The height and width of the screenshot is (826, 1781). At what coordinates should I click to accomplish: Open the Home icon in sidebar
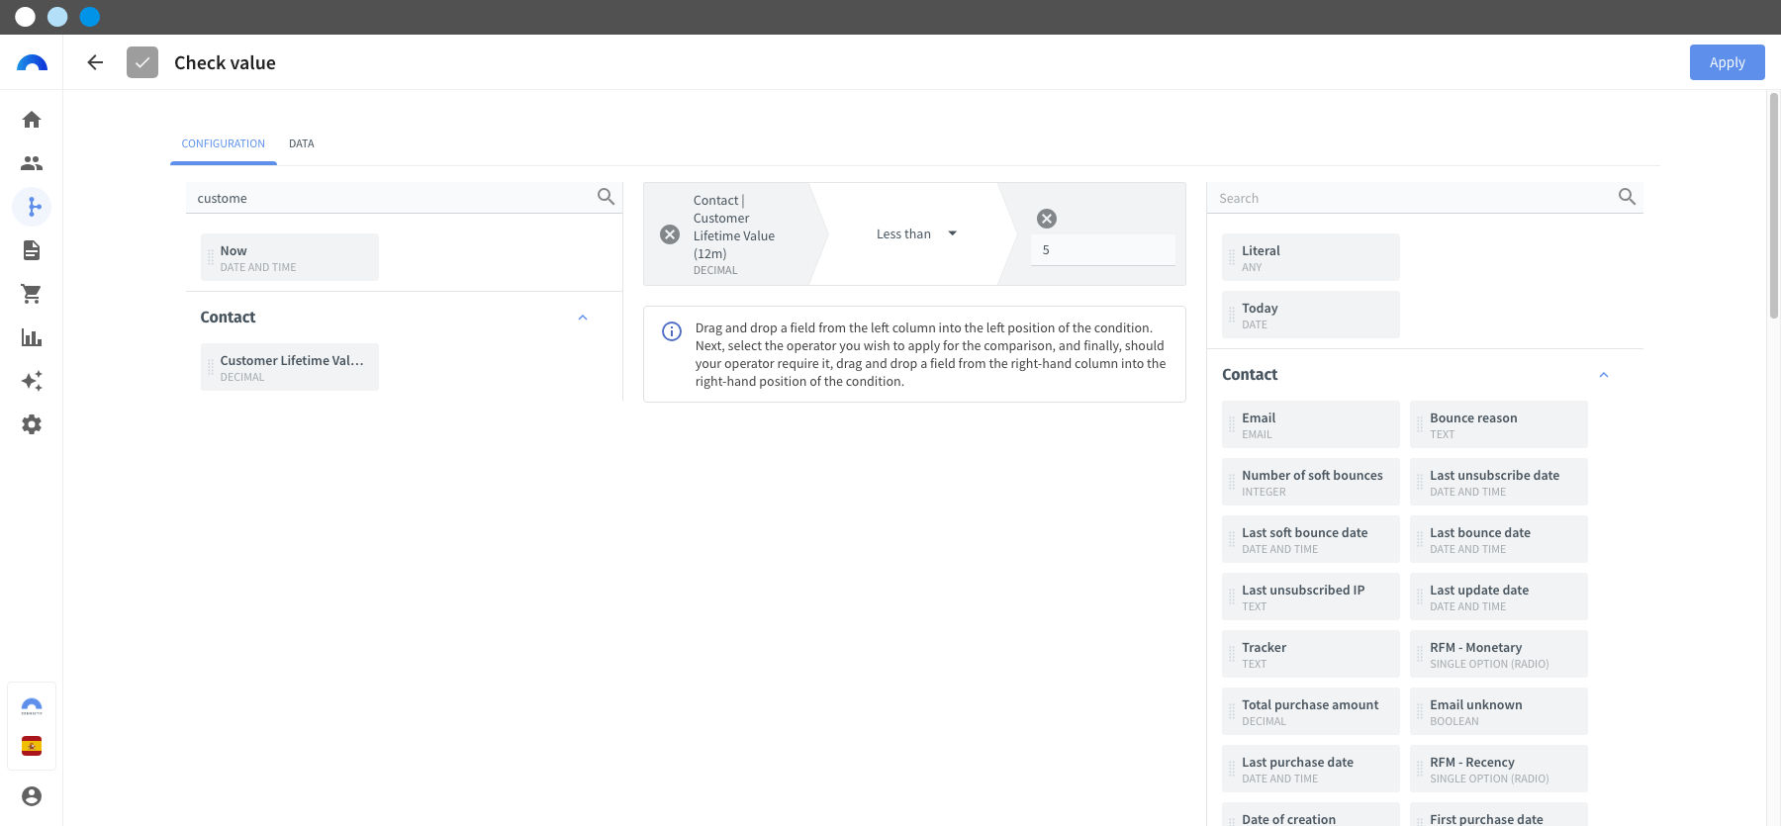coord(32,120)
